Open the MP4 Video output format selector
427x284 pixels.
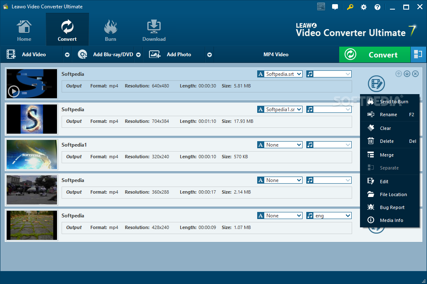(276, 55)
